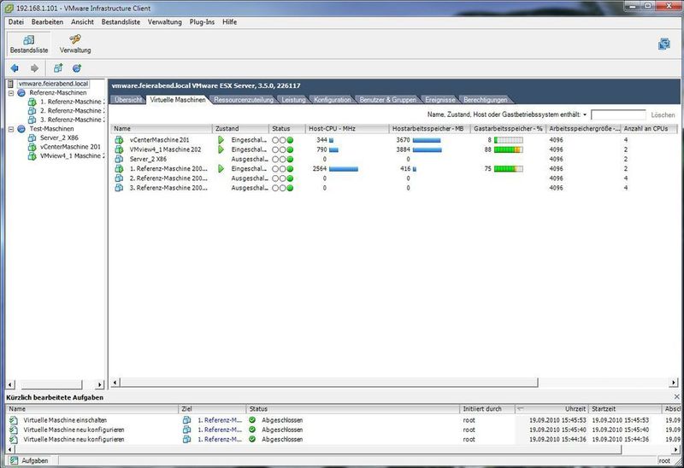Switch to the Berechtigungen tab
This screenshot has width=684, height=468.
(x=485, y=100)
